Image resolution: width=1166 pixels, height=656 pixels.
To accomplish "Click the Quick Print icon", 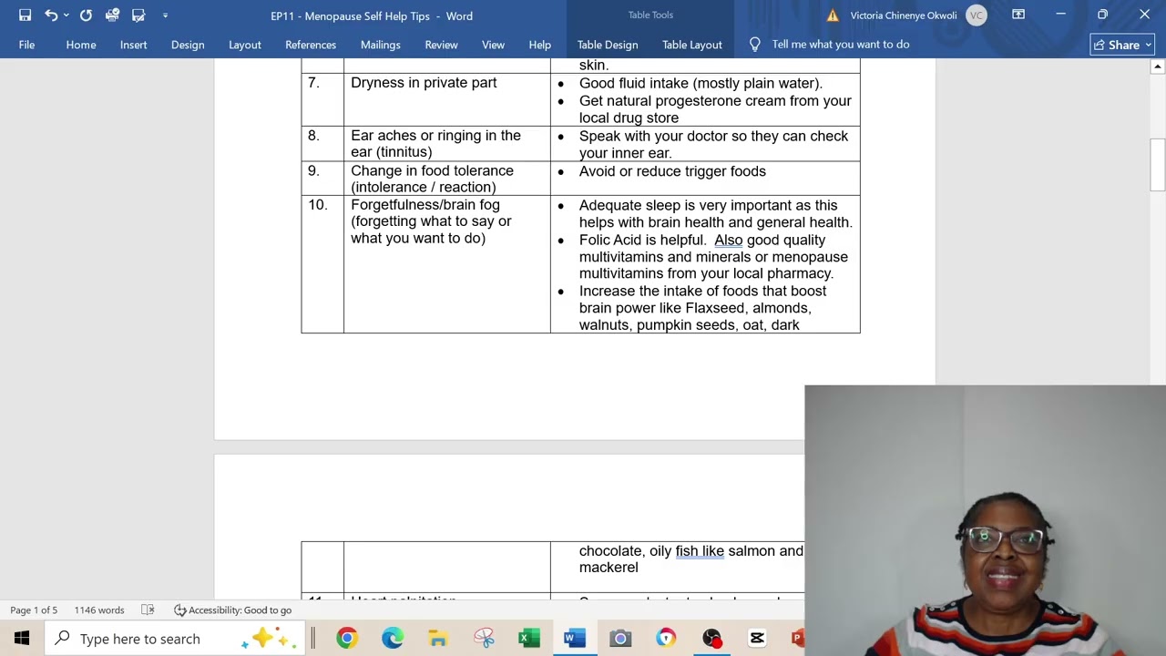I will (x=112, y=15).
